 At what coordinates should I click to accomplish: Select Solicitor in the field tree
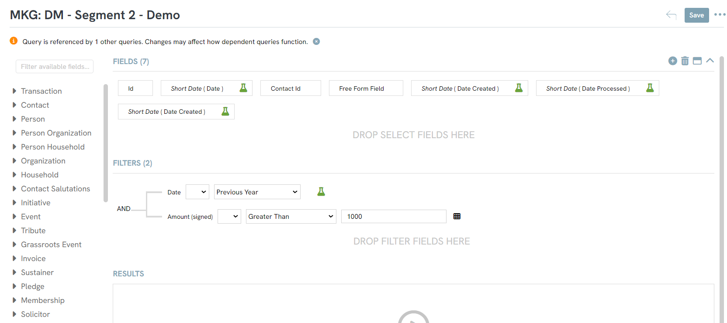coord(35,314)
